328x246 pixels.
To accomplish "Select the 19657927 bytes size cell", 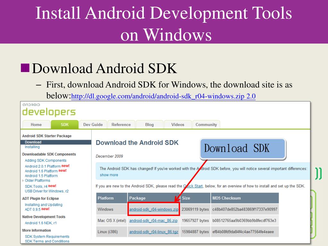I will point(195,221).
